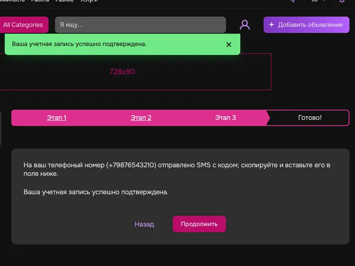Viewport: 355px width, 266px height.
Task: Jump to the "Этап 2" step
Action: point(141,118)
